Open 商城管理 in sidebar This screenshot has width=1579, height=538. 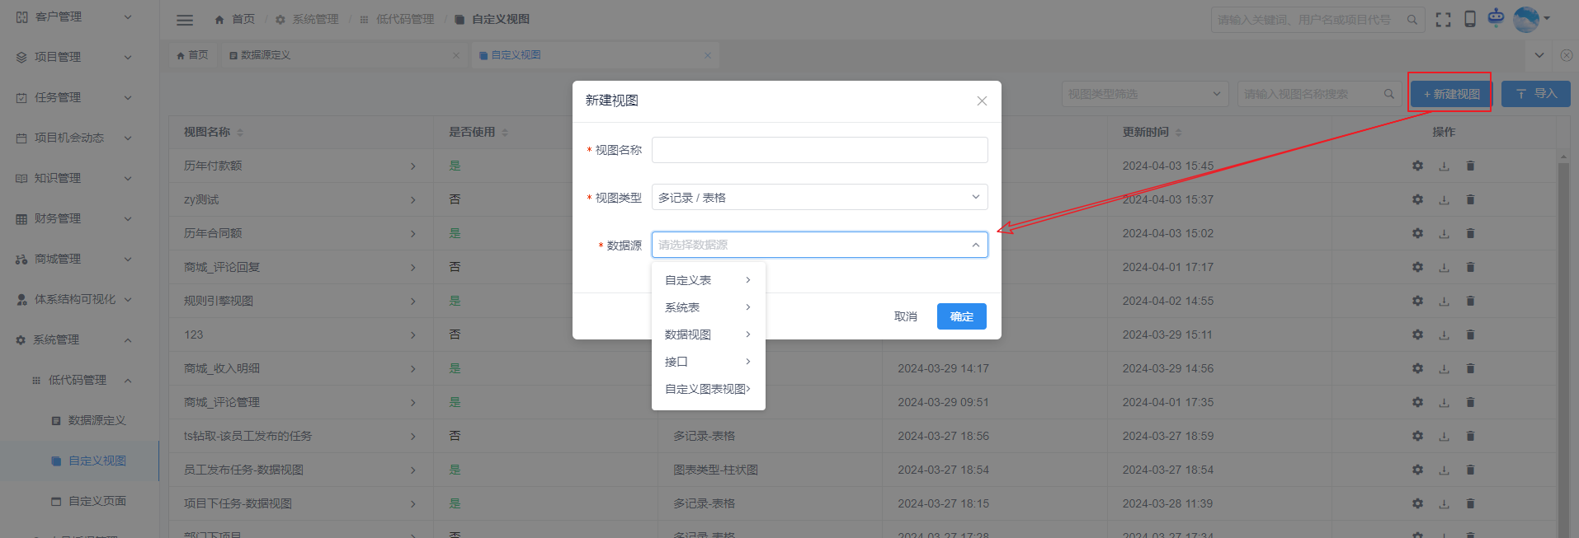point(79,259)
